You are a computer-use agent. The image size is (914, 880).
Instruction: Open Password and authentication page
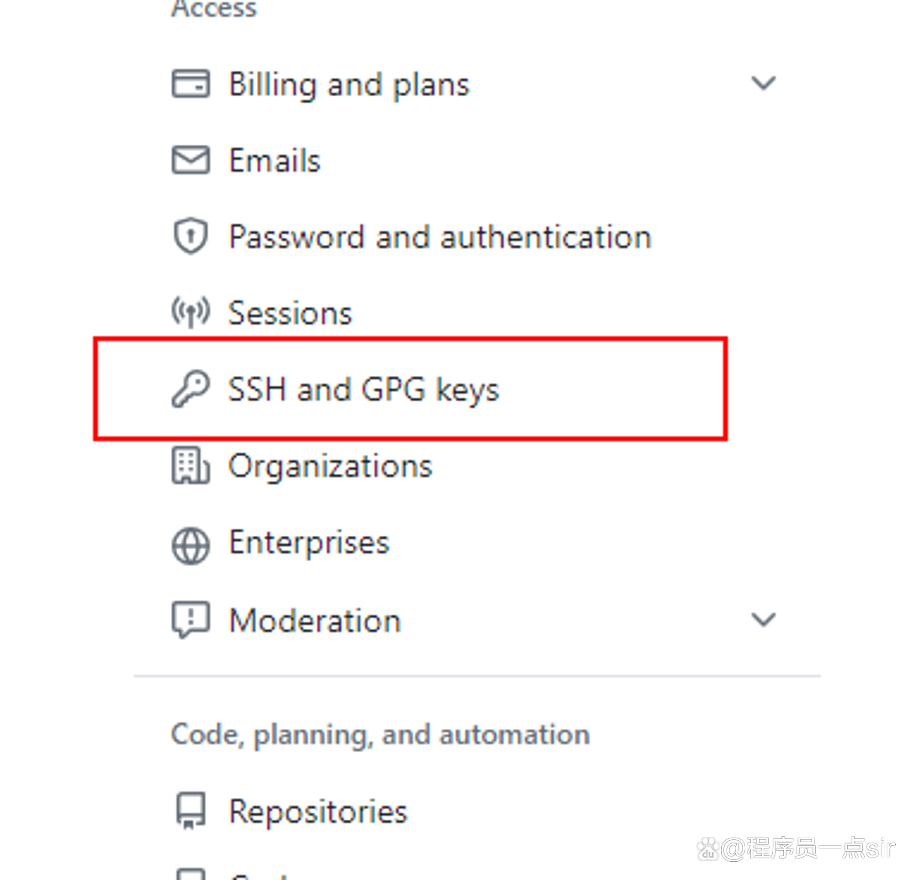(440, 237)
